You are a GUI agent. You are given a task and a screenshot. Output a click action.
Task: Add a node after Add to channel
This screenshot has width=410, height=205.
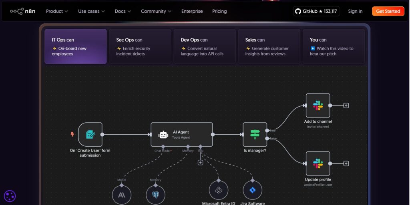pos(346,105)
